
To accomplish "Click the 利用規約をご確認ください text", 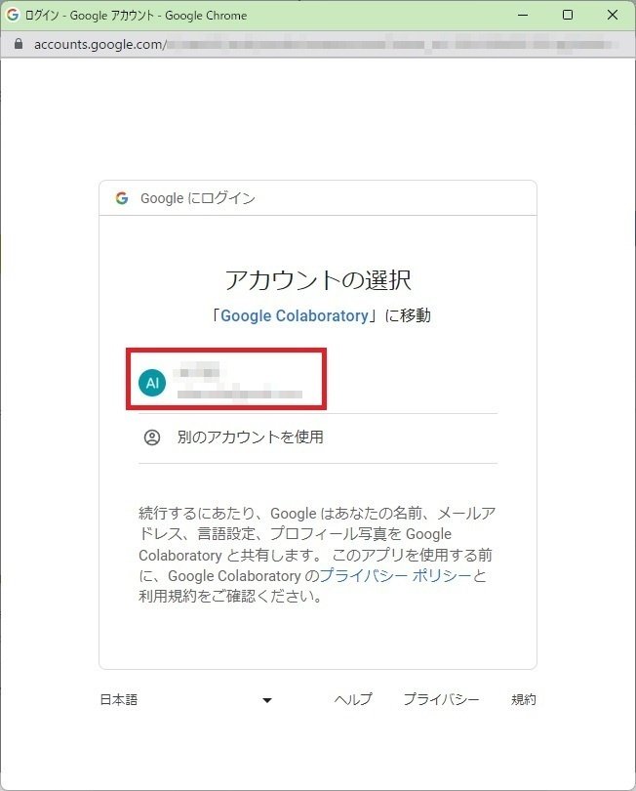I will (230, 597).
